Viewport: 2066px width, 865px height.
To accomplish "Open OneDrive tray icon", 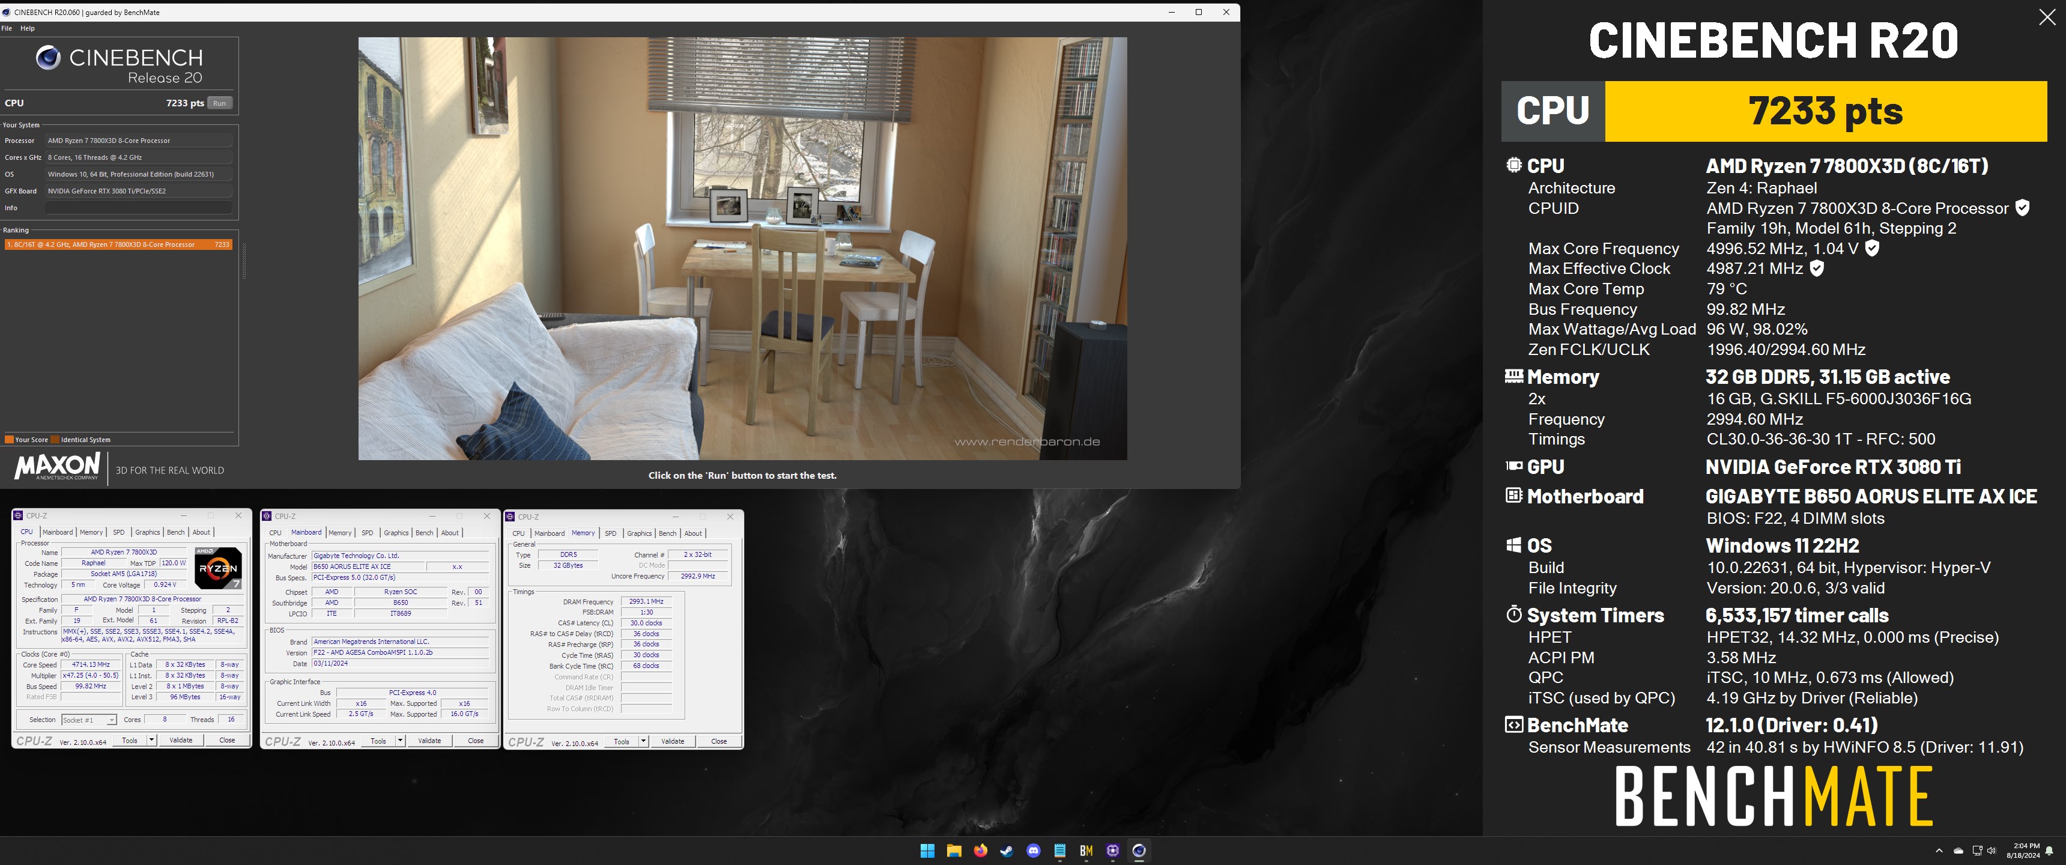I will [1958, 851].
